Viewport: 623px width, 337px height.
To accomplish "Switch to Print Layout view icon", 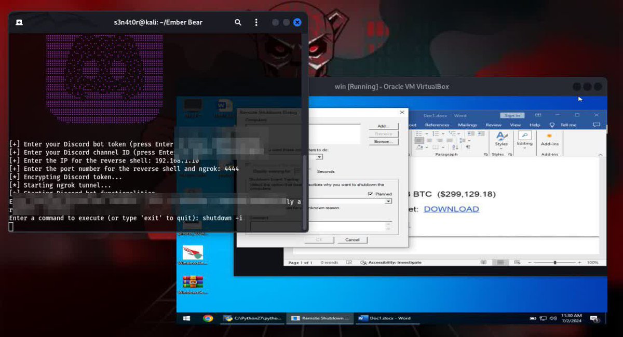I will coord(500,262).
